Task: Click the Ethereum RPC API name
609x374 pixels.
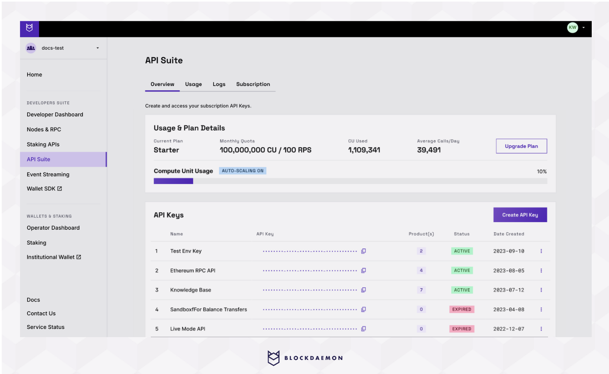Action: coord(193,271)
